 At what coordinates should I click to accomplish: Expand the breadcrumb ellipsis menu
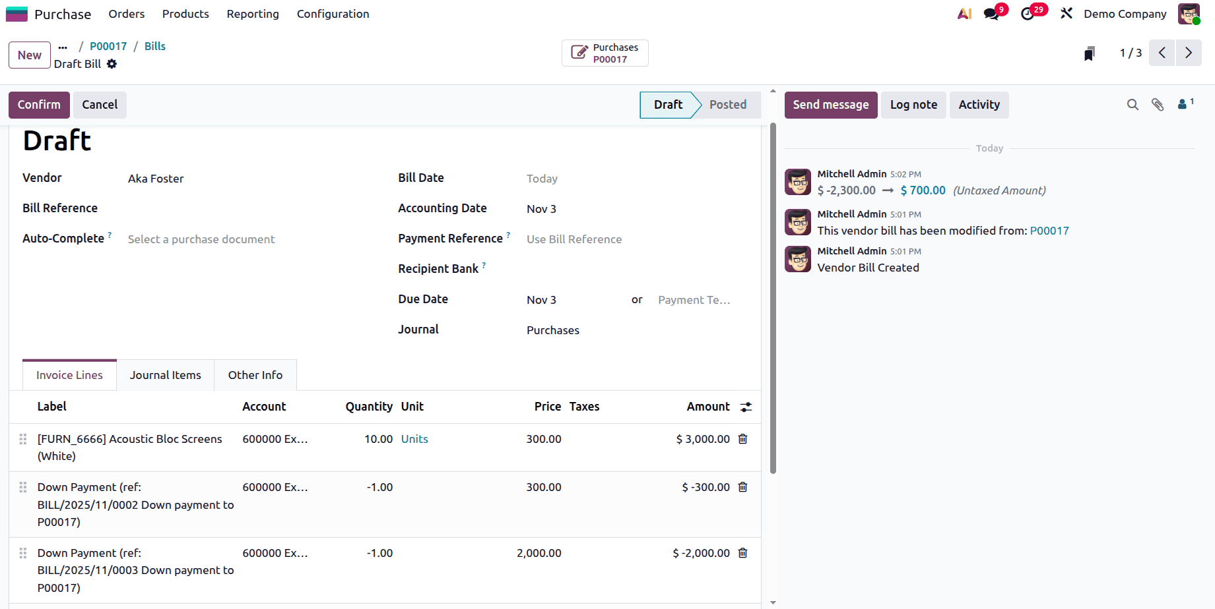[63, 46]
